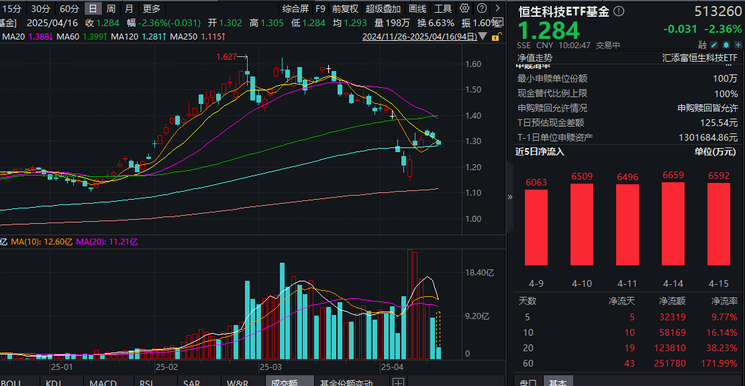
Task: Open the 更多 period dropdown
Action: 151,8
